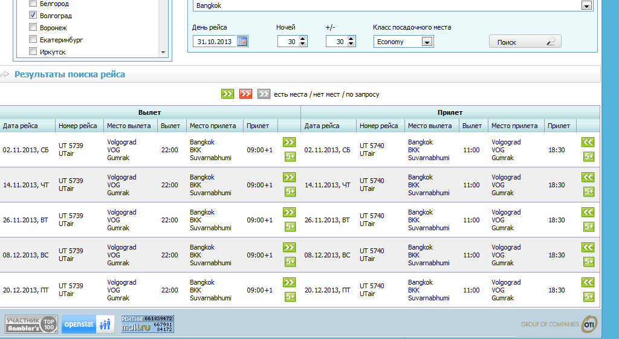Viewport: 619px width, 339px height.
Task: Click the 5+ icon for 14.11.2013 outbound flight
Action: click(x=290, y=192)
